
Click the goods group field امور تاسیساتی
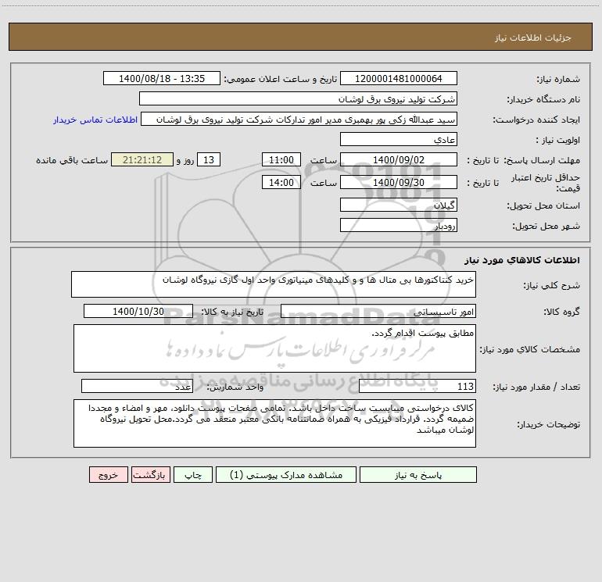[x=378, y=311]
